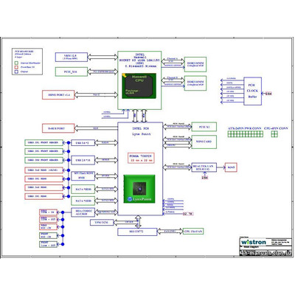Select the TPM/TCM block

click(x=102, y=223)
